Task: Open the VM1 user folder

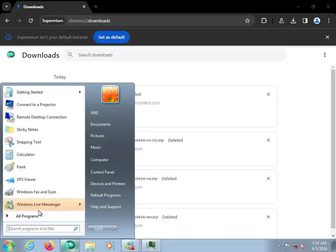Action: click(94, 113)
